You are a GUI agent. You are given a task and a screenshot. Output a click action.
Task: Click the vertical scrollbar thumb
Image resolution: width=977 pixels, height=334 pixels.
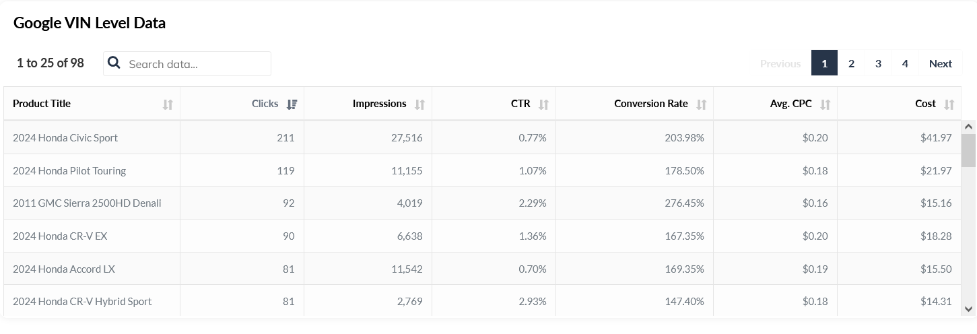[x=968, y=149]
